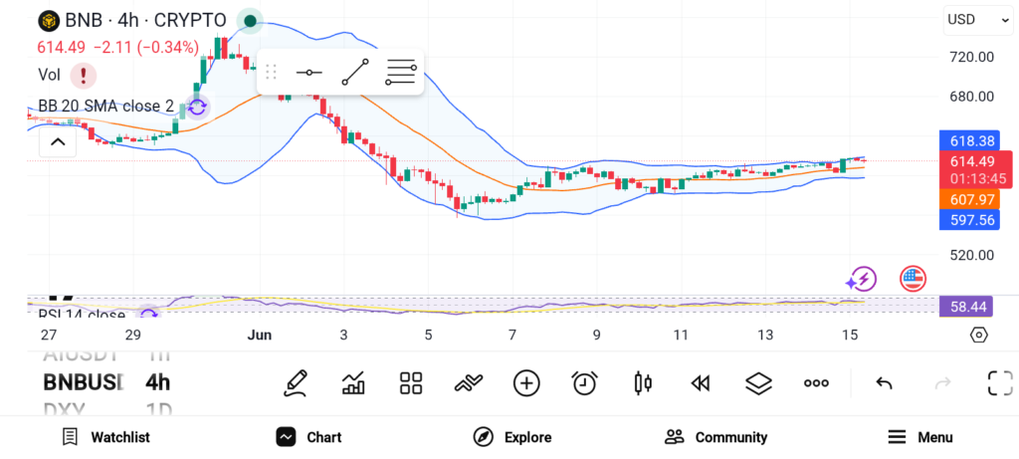This screenshot has height=459, width=1019.
Task: Open the USD currency dropdown
Action: coord(978,20)
